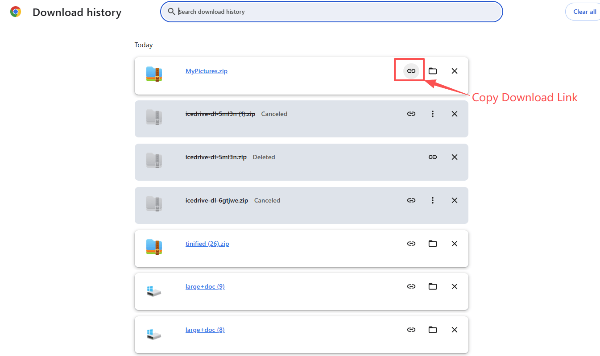Show MyPictures.zip in its folder
The height and width of the screenshot is (356, 600).
[x=432, y=70]
